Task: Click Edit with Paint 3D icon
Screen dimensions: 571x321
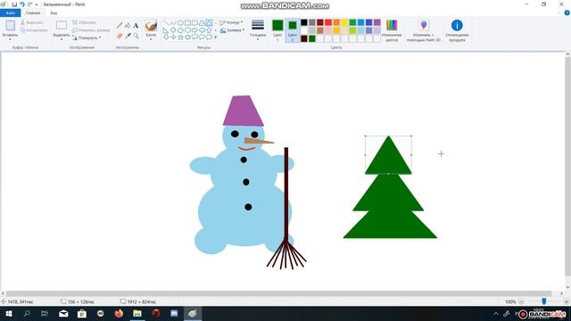Action: 423,25
